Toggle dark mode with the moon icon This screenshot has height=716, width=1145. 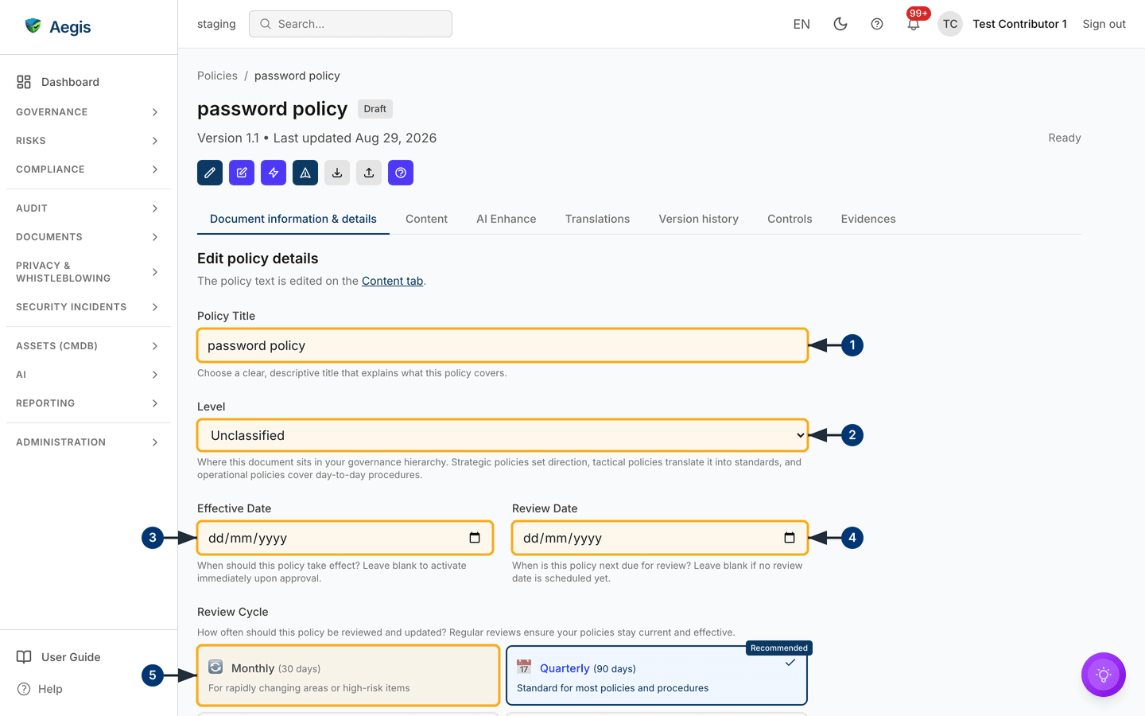tap(840, 24)
